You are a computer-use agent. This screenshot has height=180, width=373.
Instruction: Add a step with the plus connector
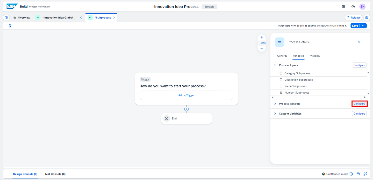click(x=187, y=109)
